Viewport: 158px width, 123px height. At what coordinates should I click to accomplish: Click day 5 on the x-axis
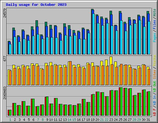(x=29, y=120)
